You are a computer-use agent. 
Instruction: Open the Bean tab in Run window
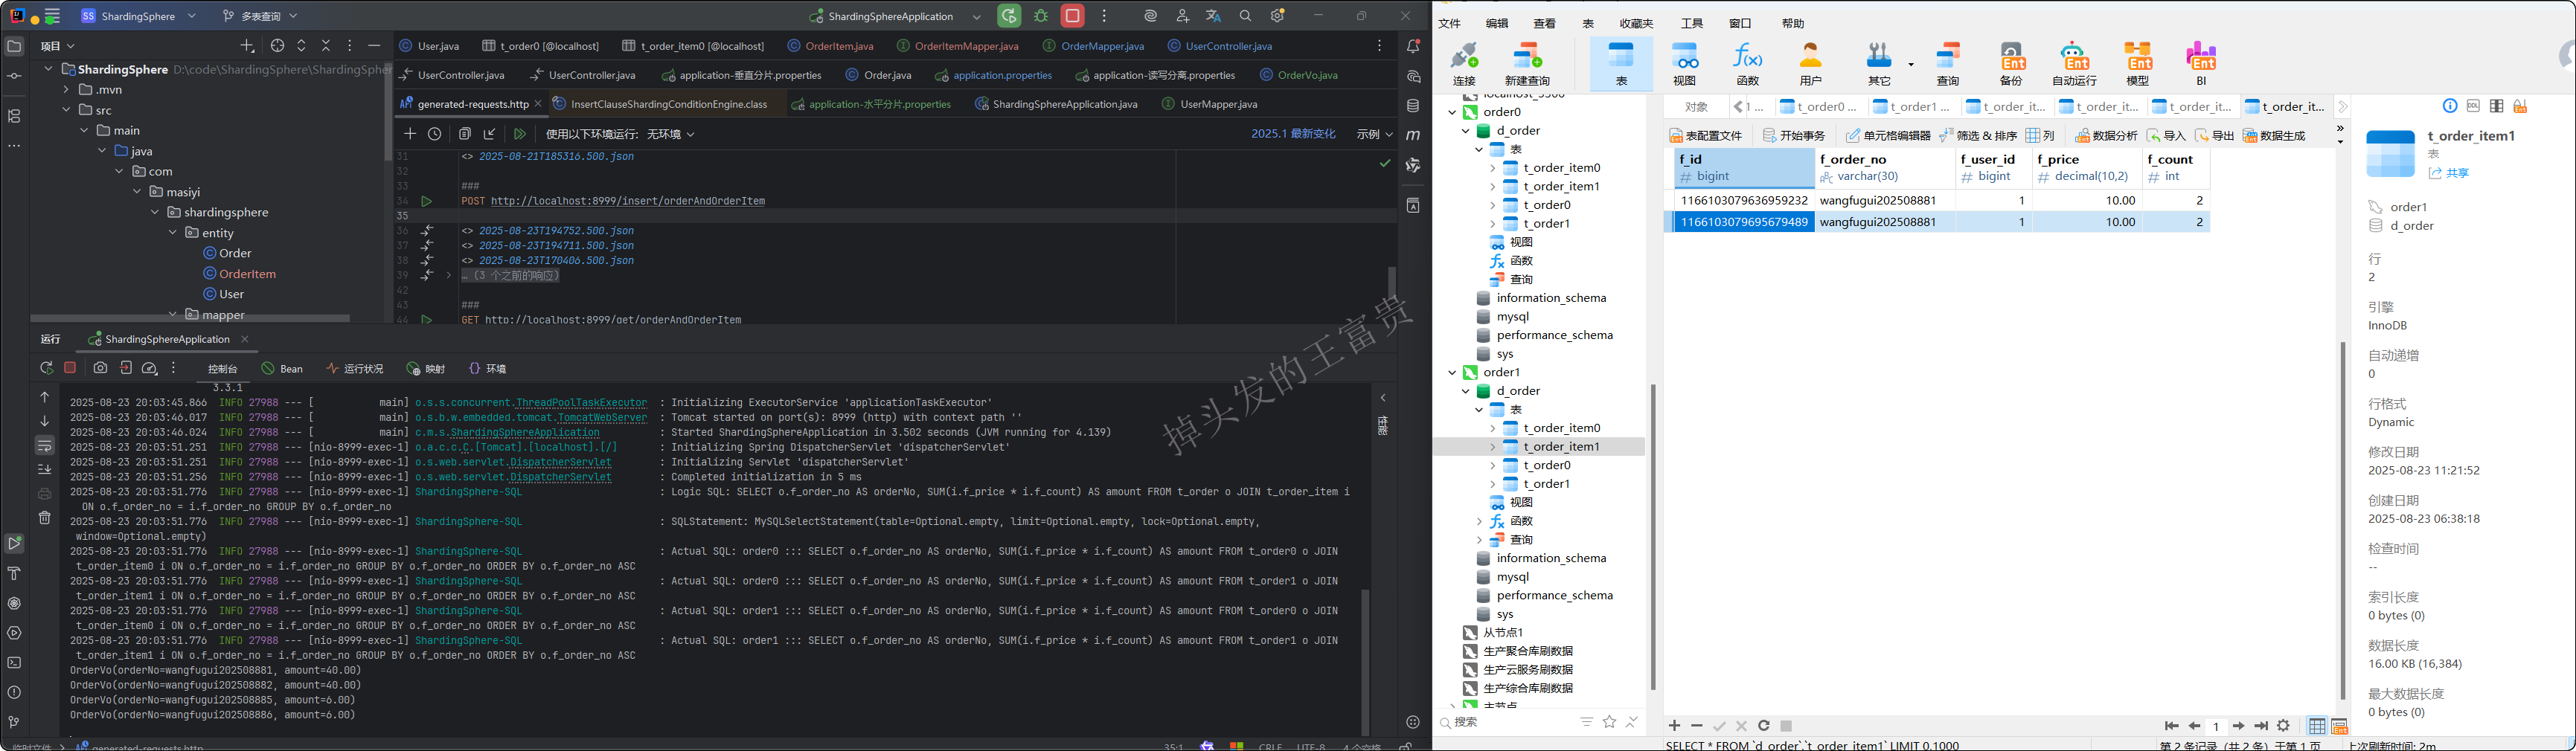(x=283, y=369)
